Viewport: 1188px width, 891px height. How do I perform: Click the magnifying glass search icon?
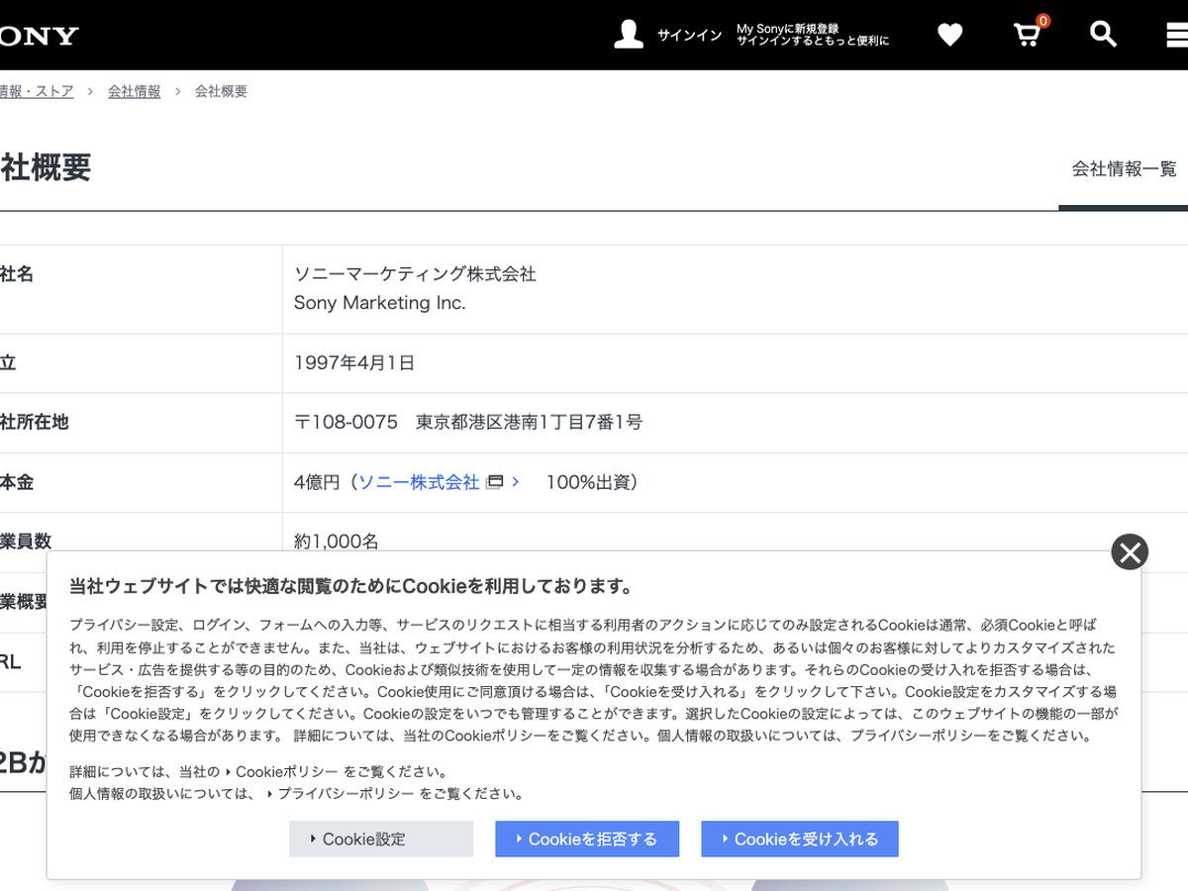[x=1103, y=35]
